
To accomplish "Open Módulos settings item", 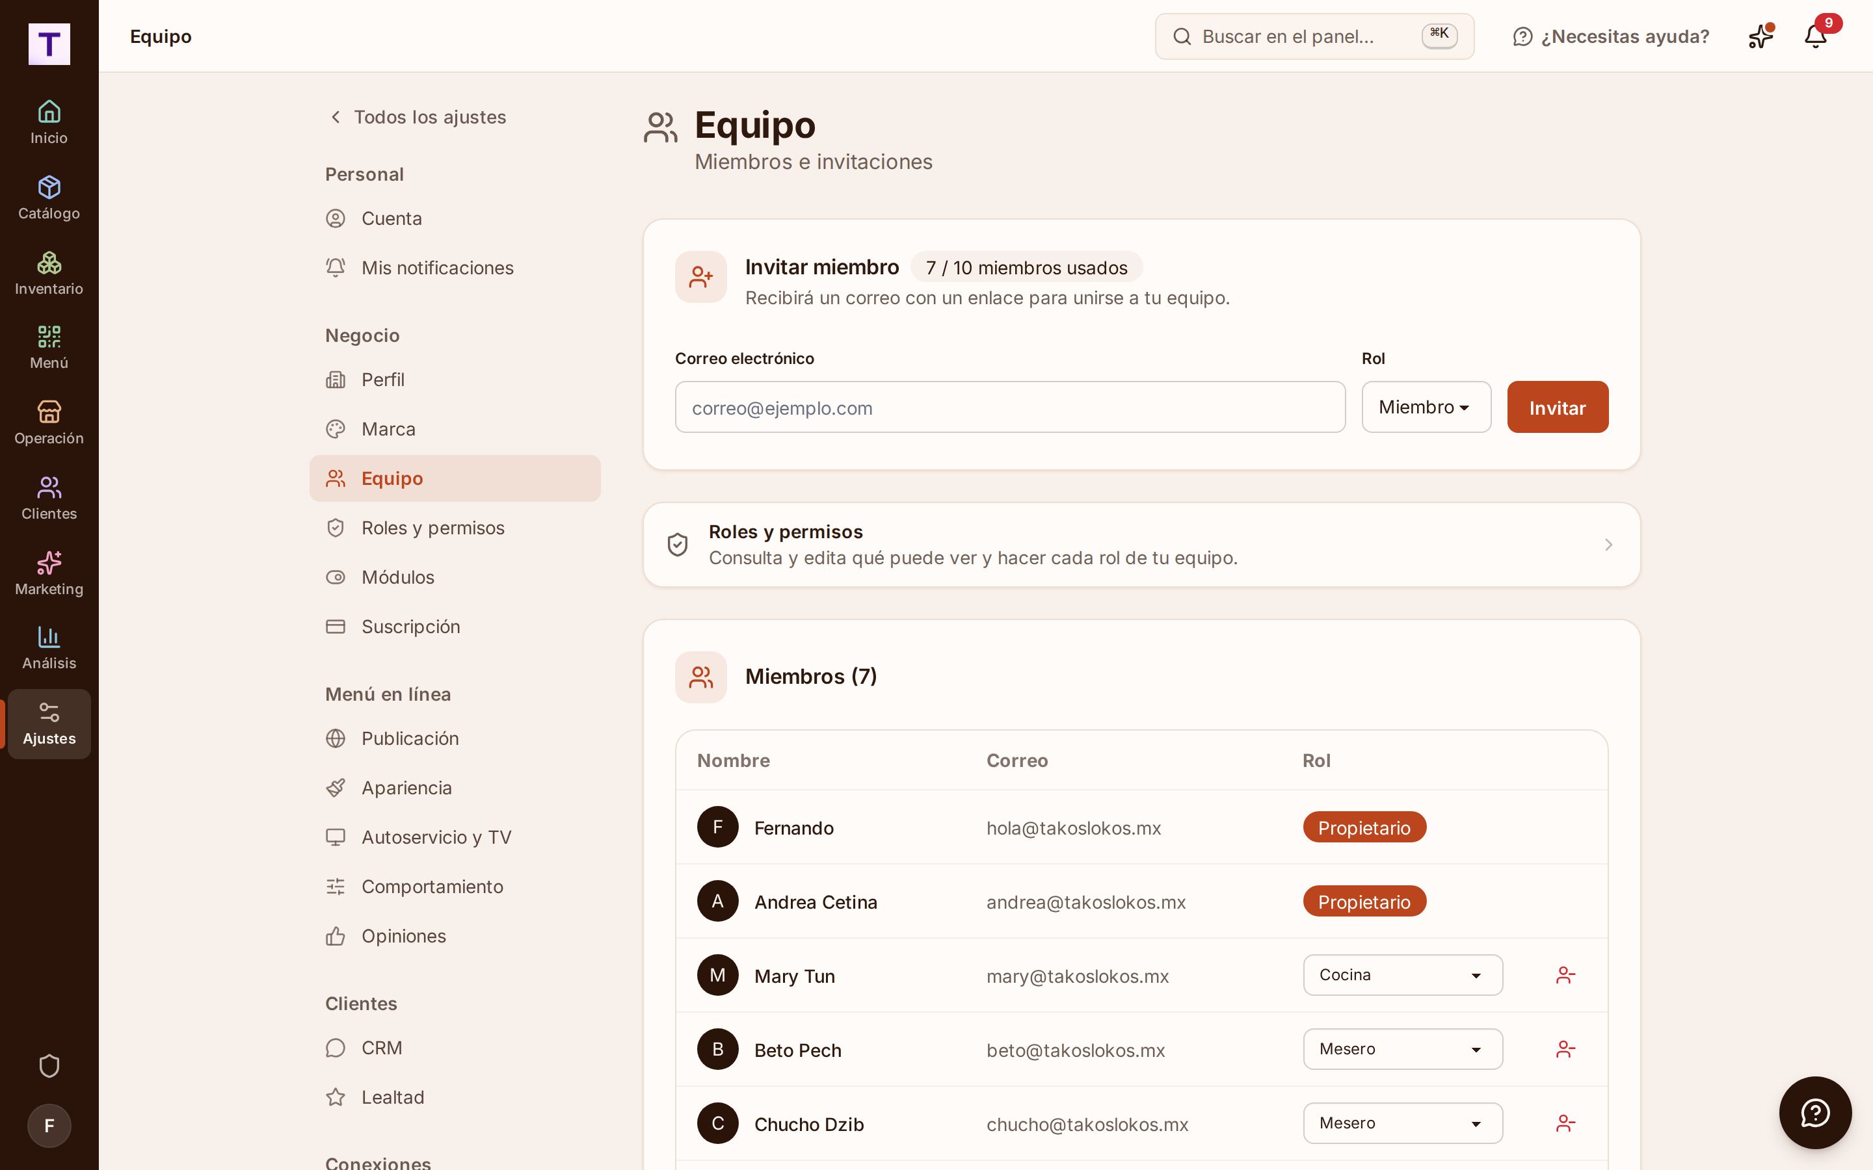I will coord(455,577).
